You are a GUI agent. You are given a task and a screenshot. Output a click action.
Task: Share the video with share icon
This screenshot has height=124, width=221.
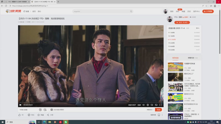48,115
